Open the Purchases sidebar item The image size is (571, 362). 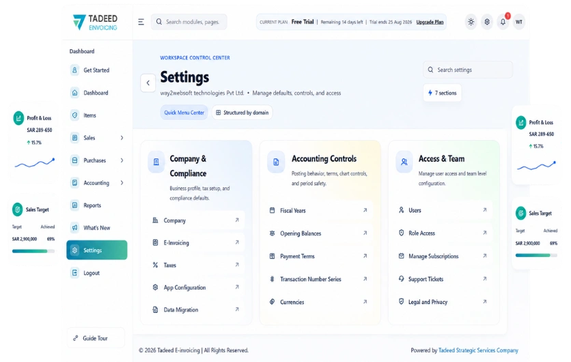(x=97, y=161)
